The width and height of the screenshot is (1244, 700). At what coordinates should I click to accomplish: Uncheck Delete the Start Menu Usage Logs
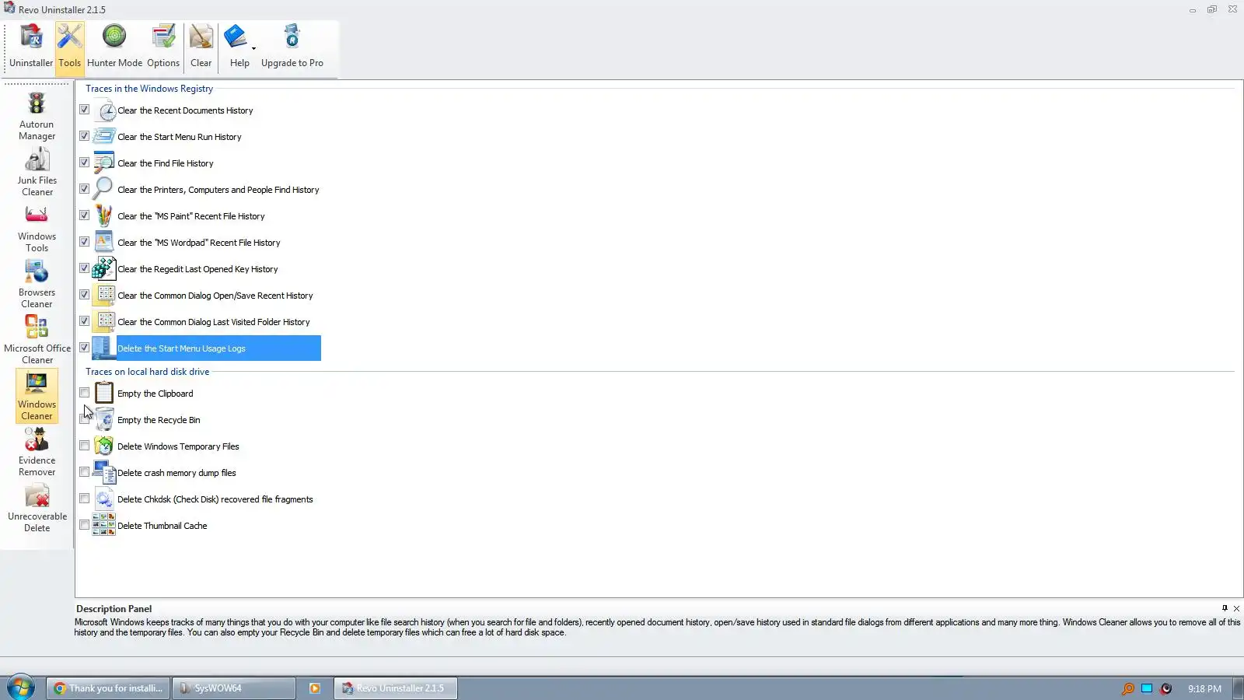(x=84, y=348)
